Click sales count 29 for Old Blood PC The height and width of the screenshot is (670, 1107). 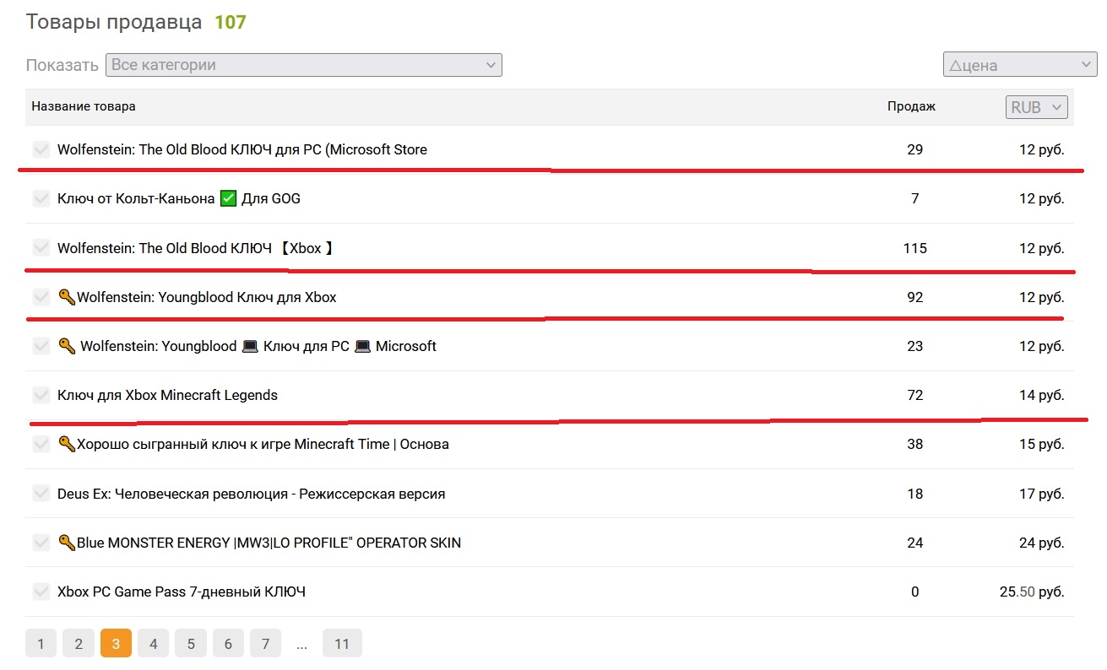(x=915, y=149)
